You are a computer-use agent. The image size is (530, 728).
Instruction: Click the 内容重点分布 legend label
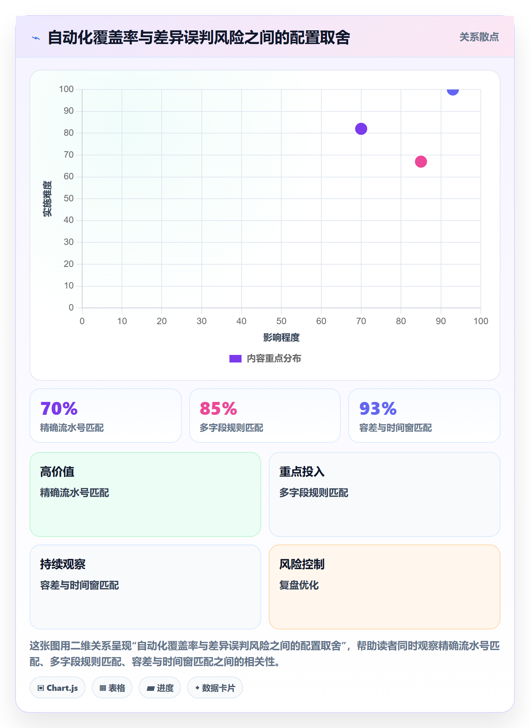coord(274,359)
